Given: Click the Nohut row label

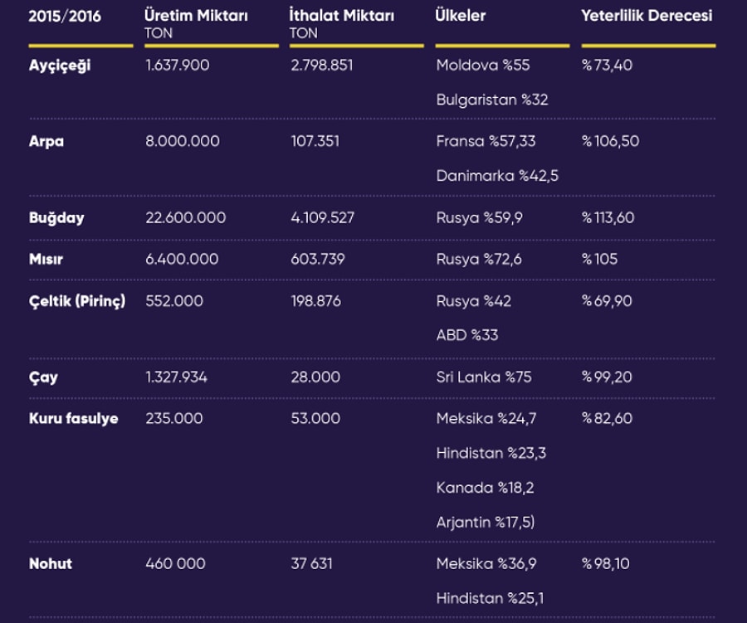Looking at the screenshot, I should click(x=51, y=564).
